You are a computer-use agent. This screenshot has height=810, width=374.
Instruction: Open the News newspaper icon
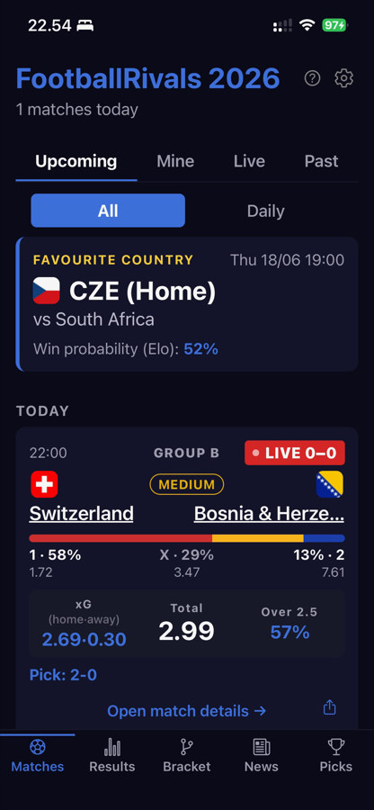(x=262, y=747)
